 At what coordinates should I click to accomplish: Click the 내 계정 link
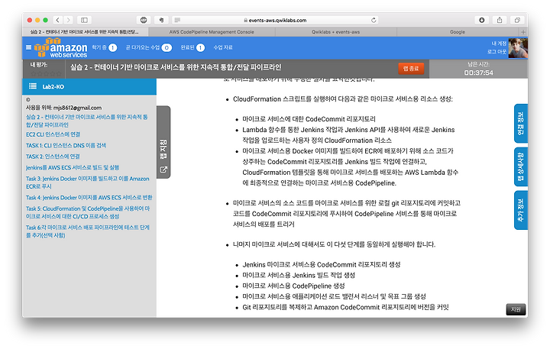499,44
